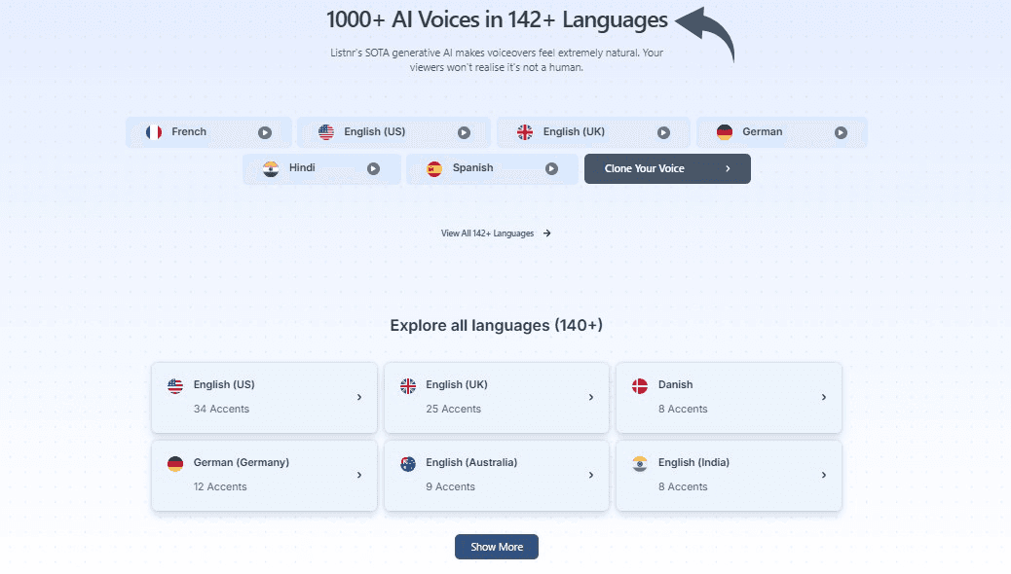This screenshot has width=1011, height=574.
Task: Click the Show More button
Action: click(x=497, y=547)
